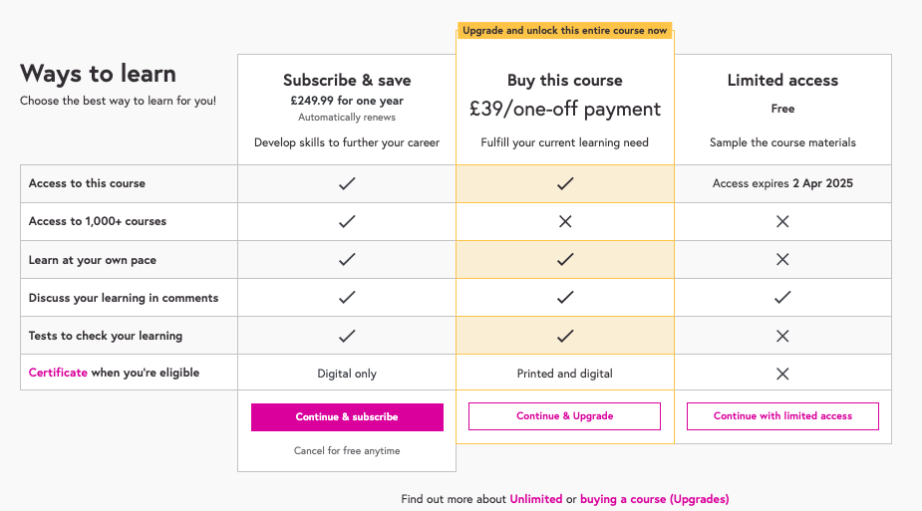Viewport: 922px width, 511px height.
Task: Click Subscribe checkmark for 1,000+ courses
Action: coord(347,221)
